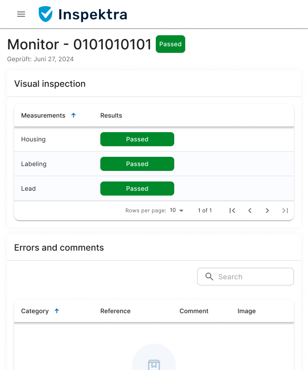Screen dimensions: 308x370
Task: Click the Passed result for Lead
Action: [137, 189]
